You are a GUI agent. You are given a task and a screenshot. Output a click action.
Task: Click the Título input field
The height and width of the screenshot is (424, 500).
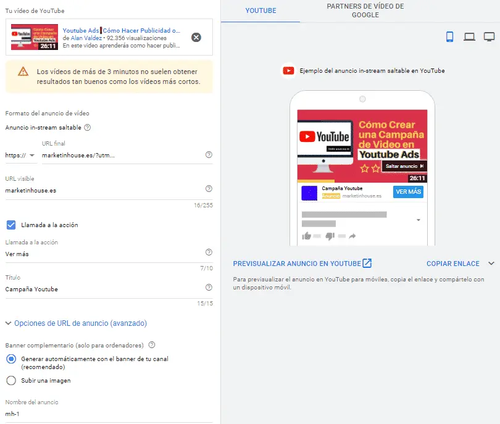click(x=102, y=289)
